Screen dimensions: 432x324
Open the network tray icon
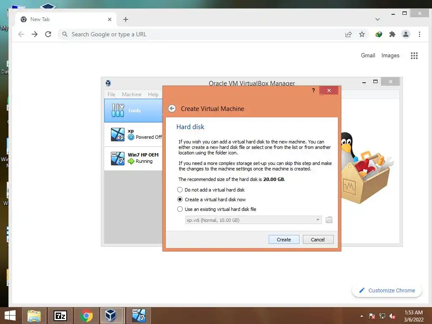[382, 316]
